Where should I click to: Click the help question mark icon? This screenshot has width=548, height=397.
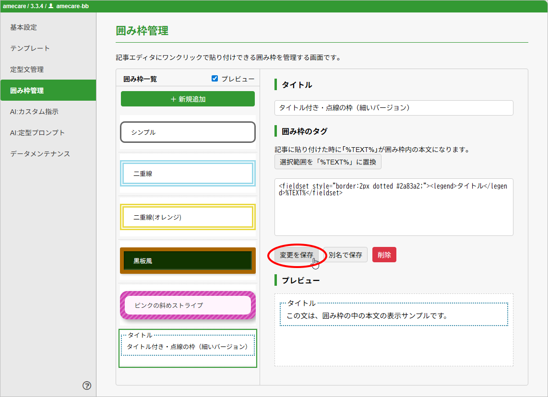click(87, 385)
